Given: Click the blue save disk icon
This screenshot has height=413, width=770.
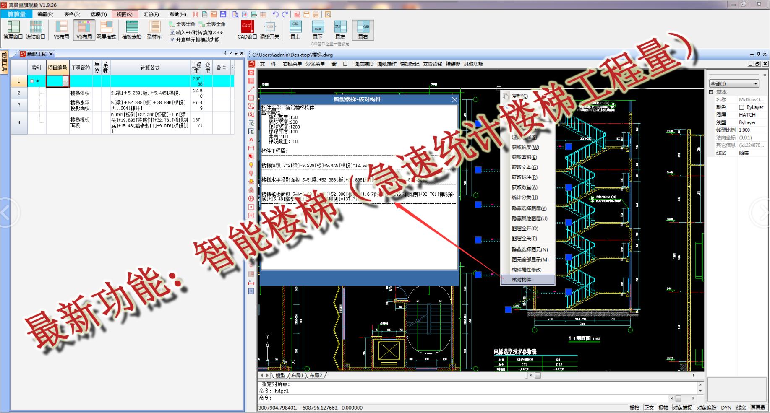Looking at the screenshot, I should pos(223,14).
